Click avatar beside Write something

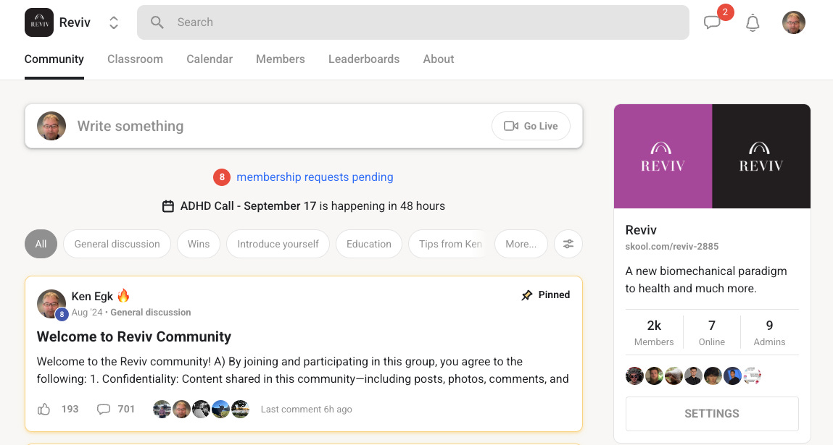51,126
